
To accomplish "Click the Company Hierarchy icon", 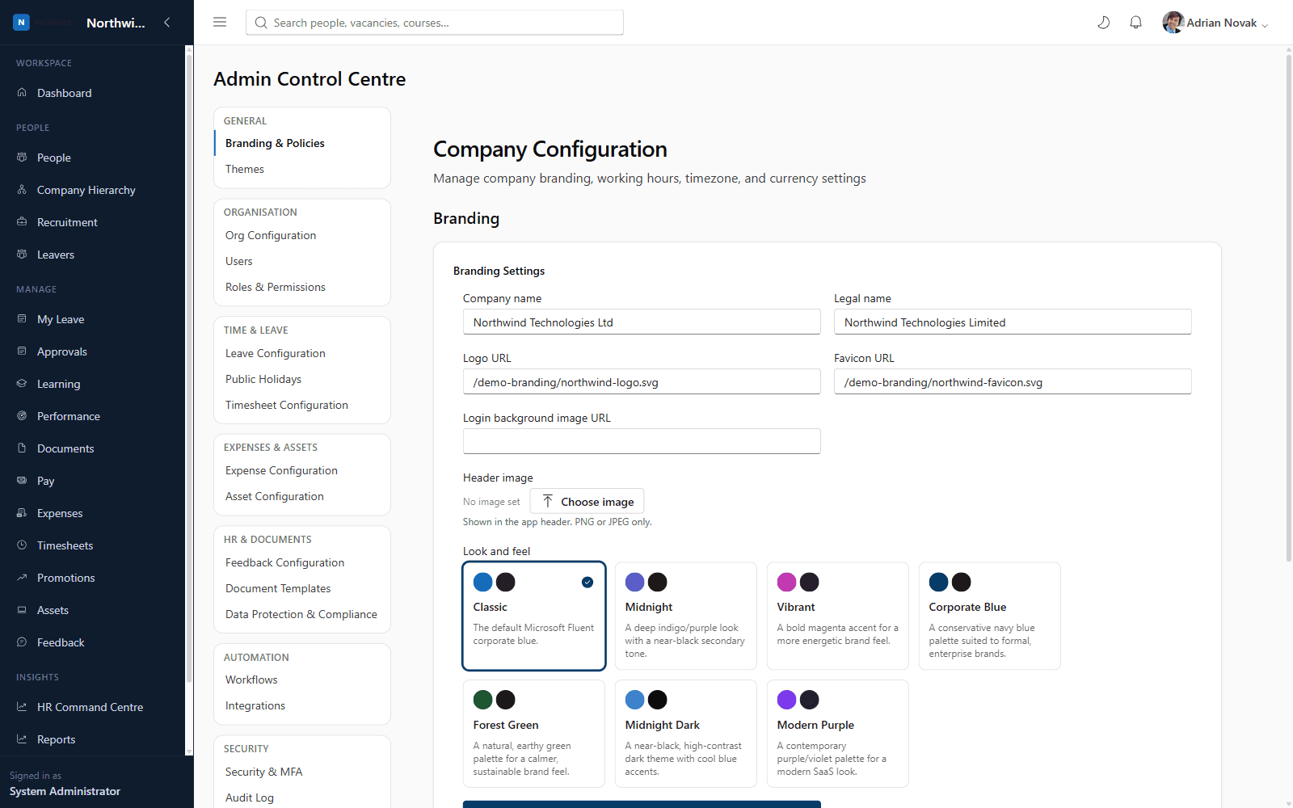I will tap(22, 190).
